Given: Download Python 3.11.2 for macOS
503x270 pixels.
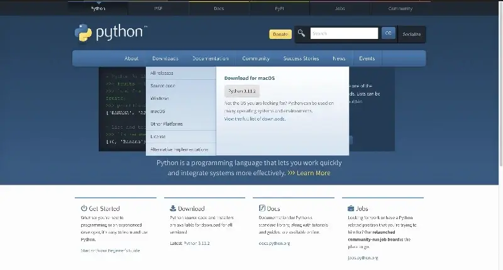Looking at the screenshot, I should coord(242,90).
